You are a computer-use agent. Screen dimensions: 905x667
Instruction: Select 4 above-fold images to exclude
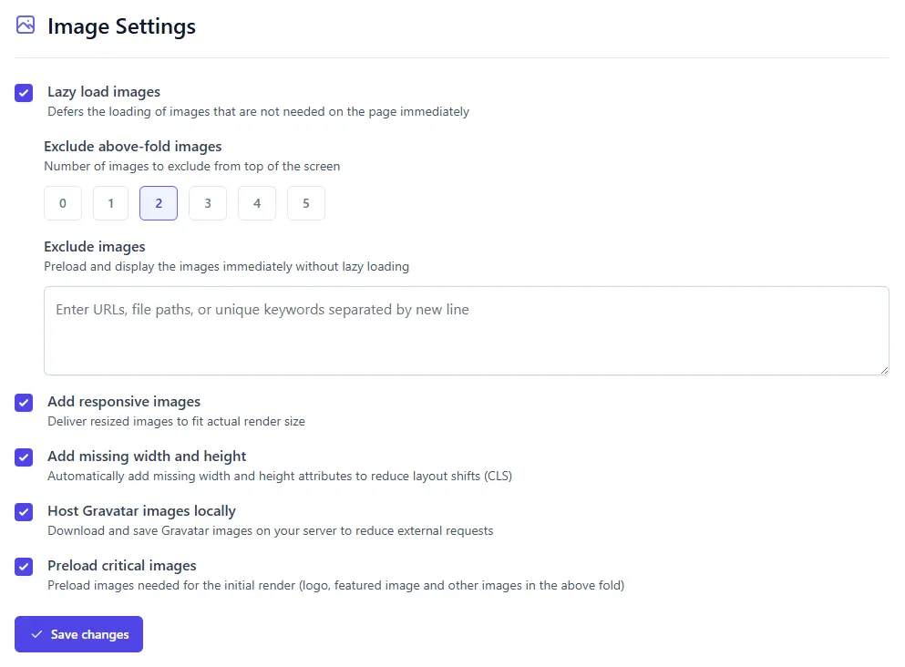(x=257, y=203)
